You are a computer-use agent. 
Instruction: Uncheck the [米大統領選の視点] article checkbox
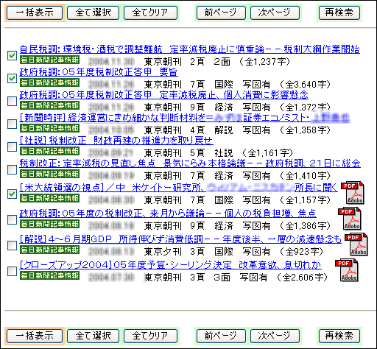[x=12, y=194]
